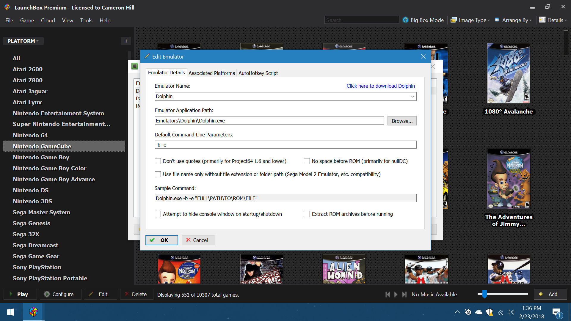
Task: Click Default Command-Line Parameters field
Action: tap(285, 145)
